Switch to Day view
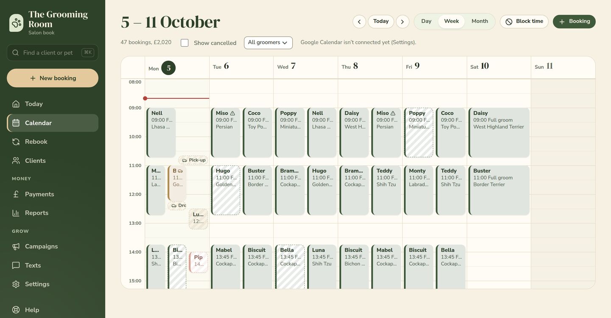 [426, 21]
